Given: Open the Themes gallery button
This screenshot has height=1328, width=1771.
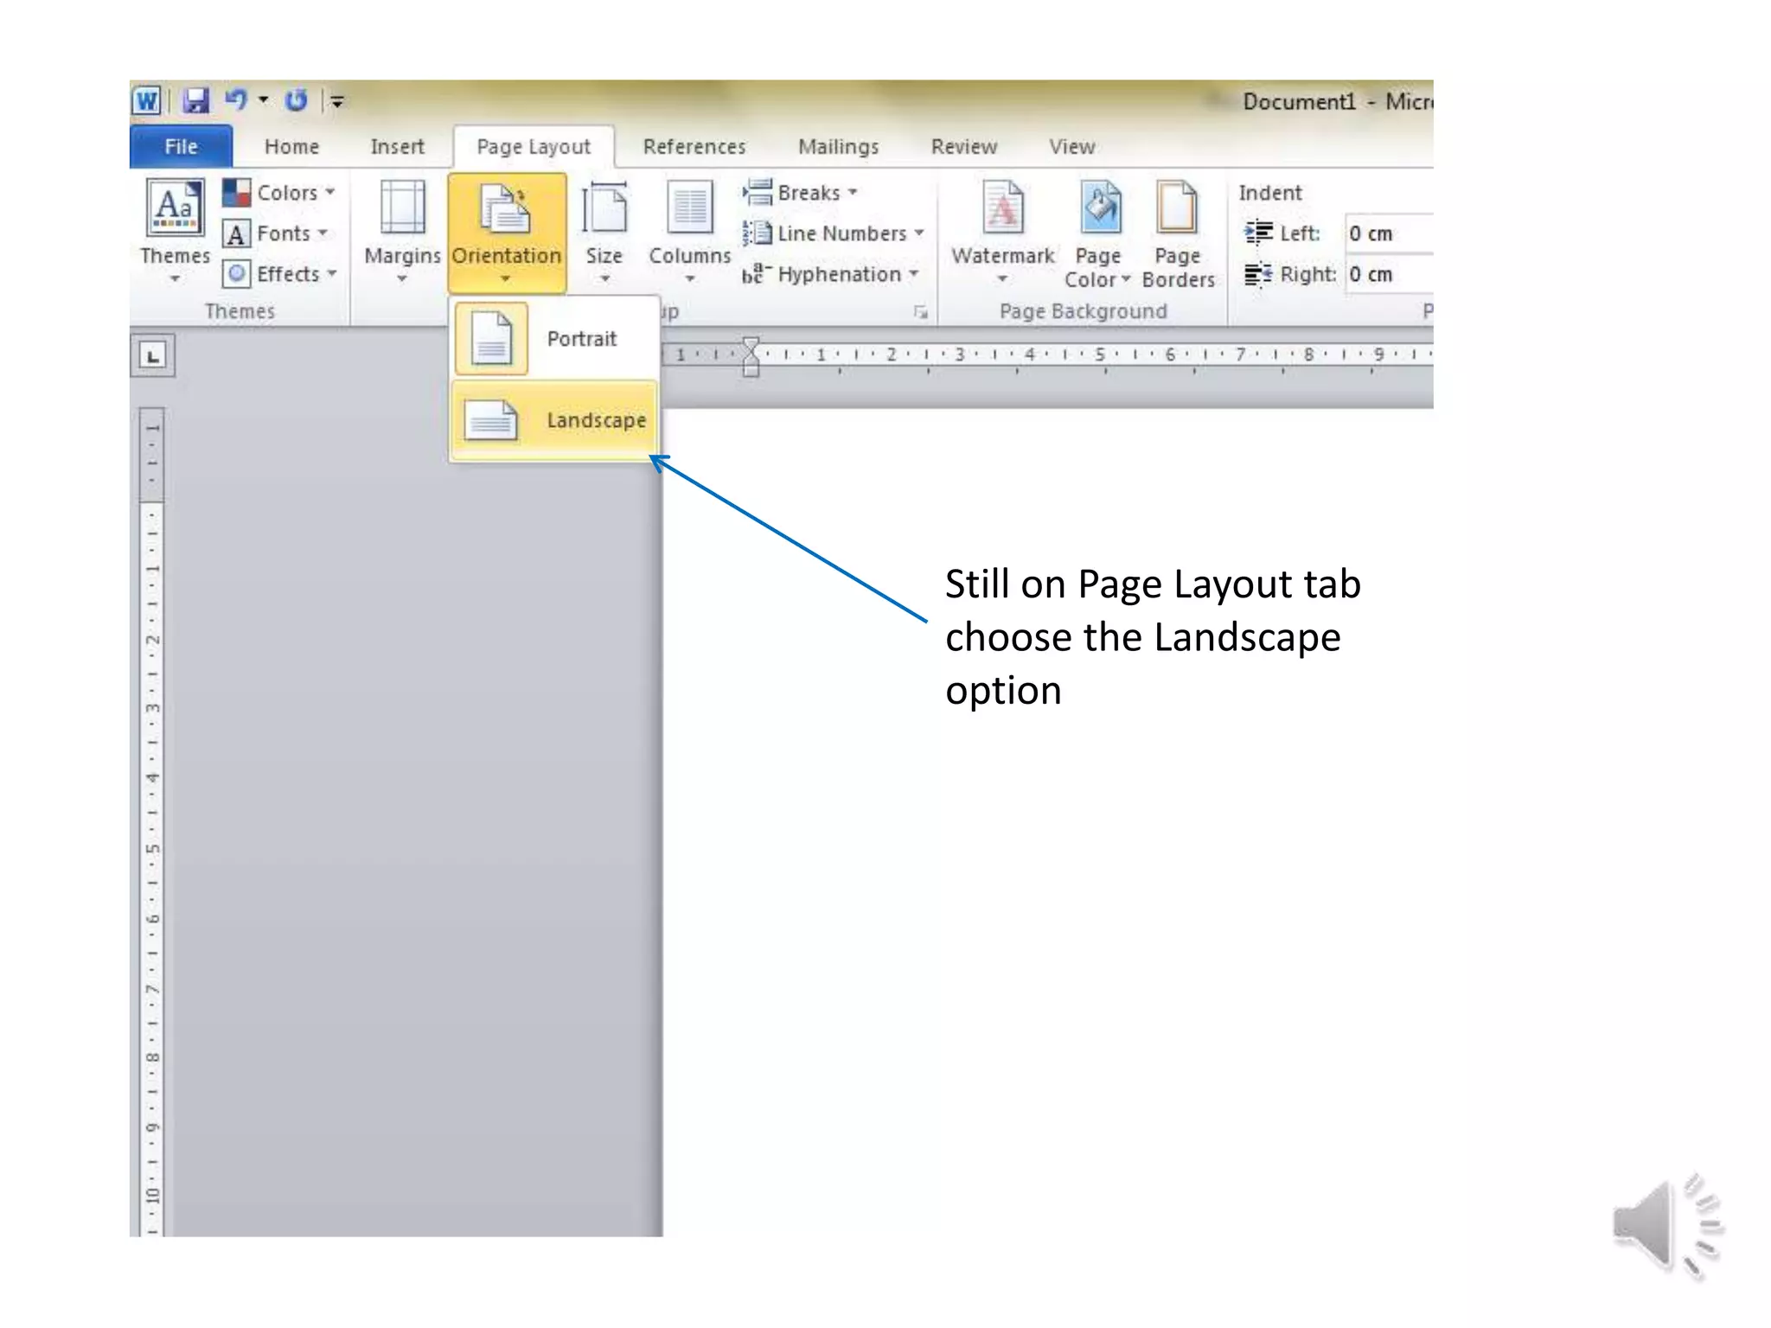Looking at the screenshot, I should (176, 230).
